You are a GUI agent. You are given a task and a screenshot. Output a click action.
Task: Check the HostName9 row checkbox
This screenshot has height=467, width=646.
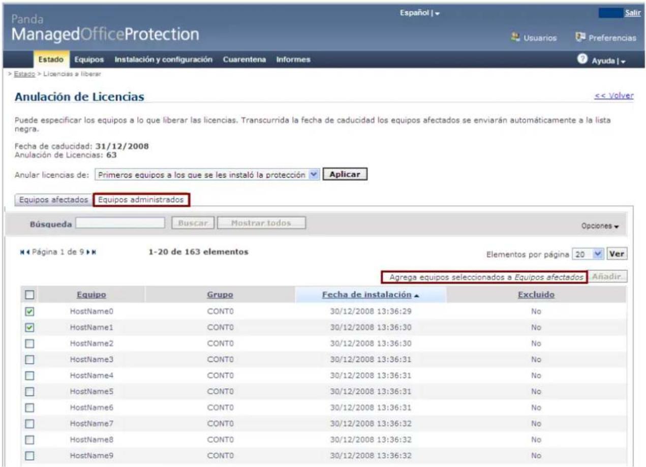pyautogui.click(x=29, y=455)
